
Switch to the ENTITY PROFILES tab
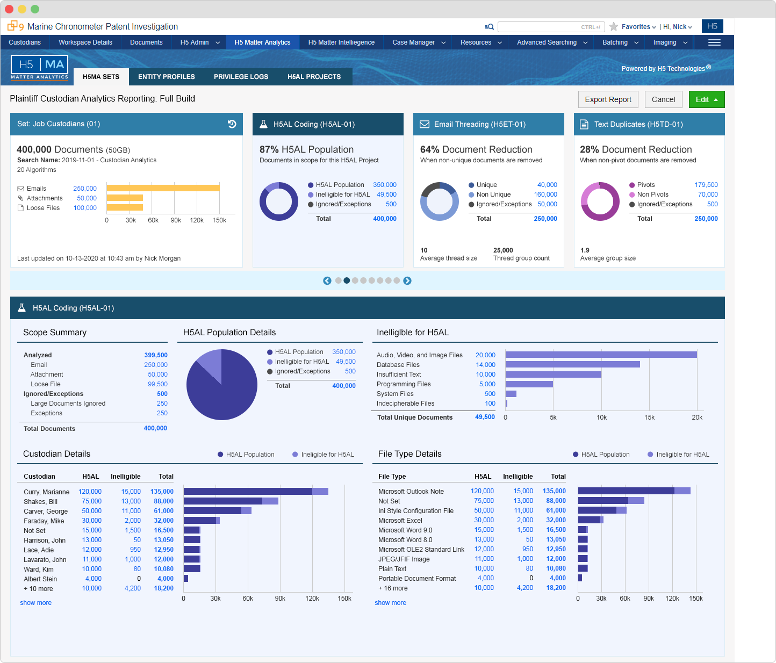tap(167, 77)
